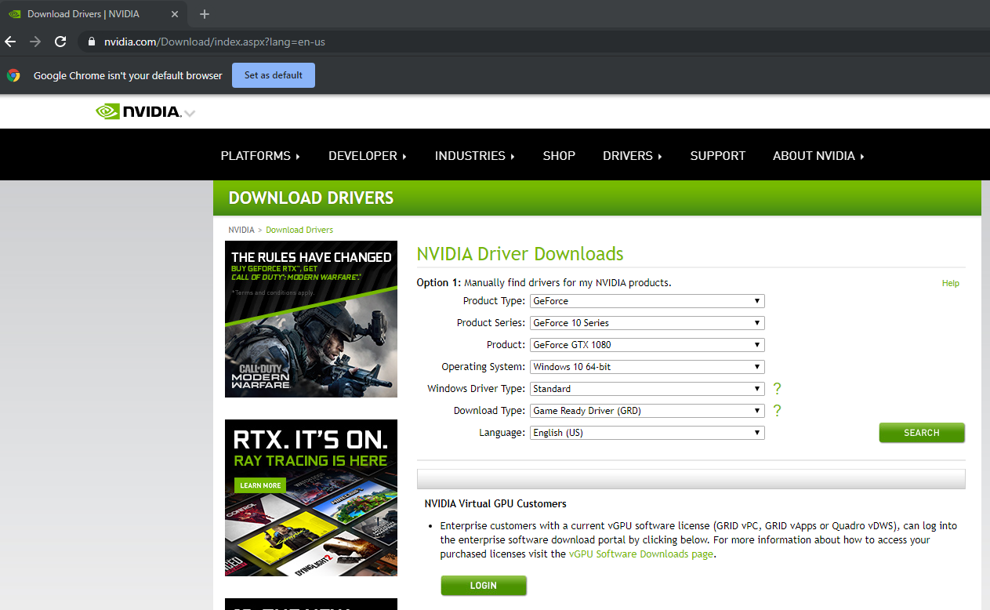This screenshot has height=610, width=990.
Task: Click the 'NVIDIA Driver Downloads' heading
Action: pyautogui.click(x=520, y=254)
